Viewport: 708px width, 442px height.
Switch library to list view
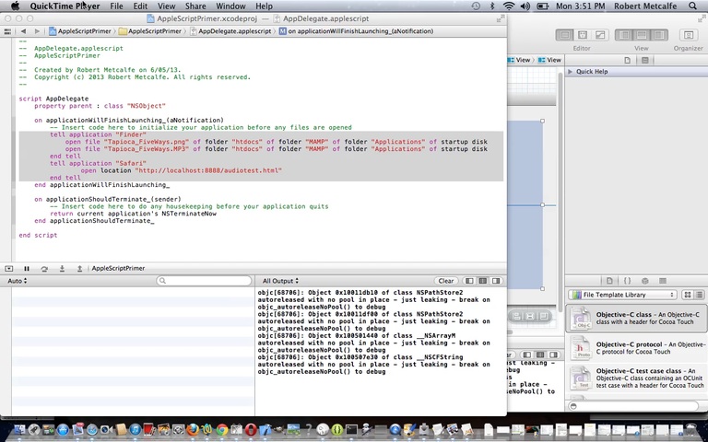[700, 295]
